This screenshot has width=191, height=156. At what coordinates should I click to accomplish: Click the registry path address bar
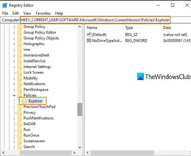(95, 20)
